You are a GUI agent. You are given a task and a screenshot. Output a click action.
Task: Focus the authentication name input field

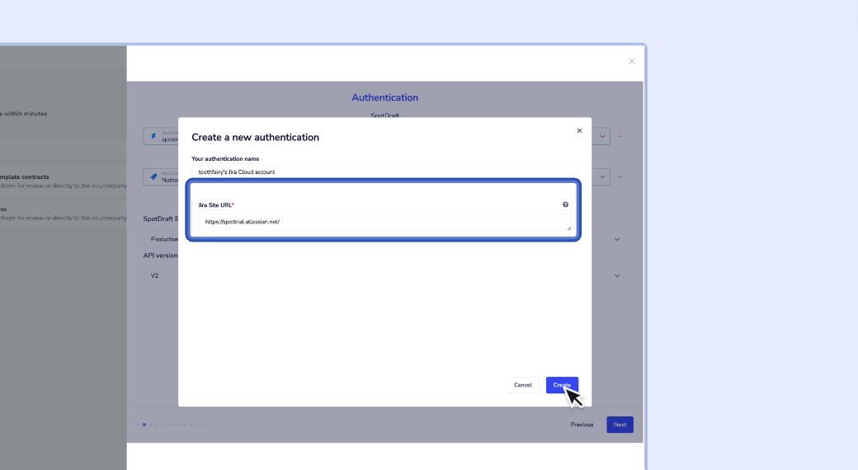click(x=384, y=172)
